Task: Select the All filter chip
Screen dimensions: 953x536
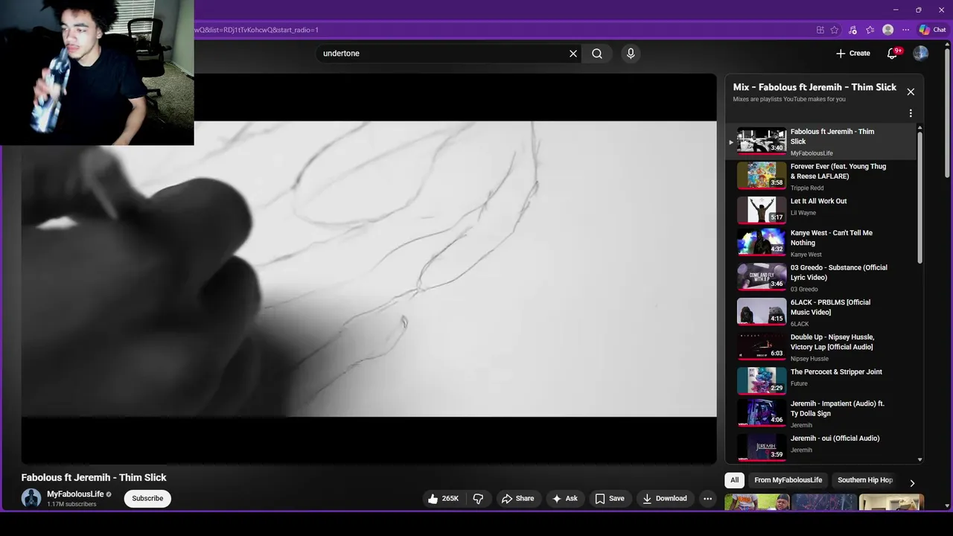Action: tap(734, 480)
